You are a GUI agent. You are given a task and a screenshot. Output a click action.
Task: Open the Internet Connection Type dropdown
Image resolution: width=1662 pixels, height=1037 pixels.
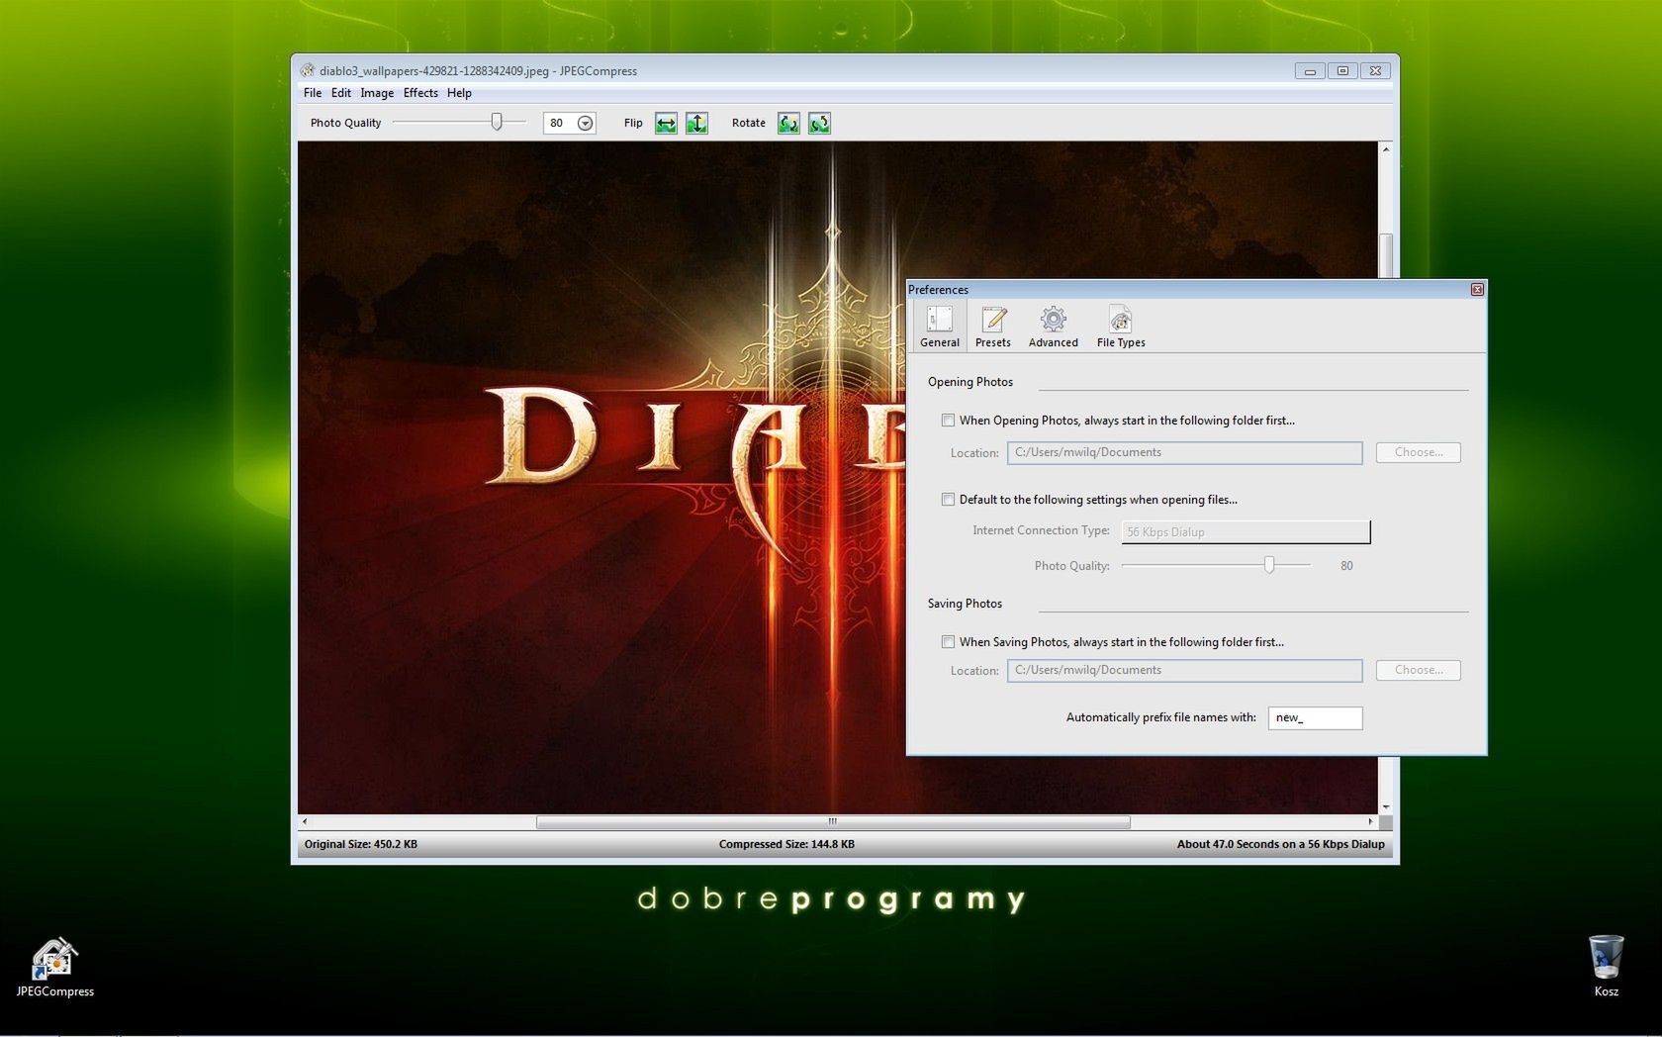(1246, 532)
